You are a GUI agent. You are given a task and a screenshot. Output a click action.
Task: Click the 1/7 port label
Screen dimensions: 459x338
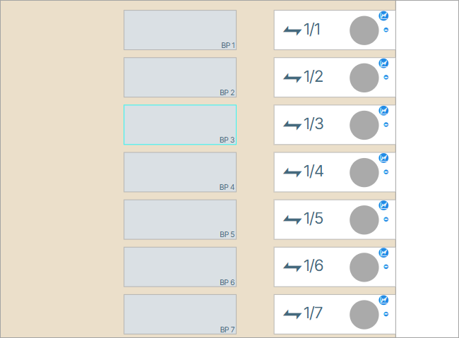(x=313, y=313)
